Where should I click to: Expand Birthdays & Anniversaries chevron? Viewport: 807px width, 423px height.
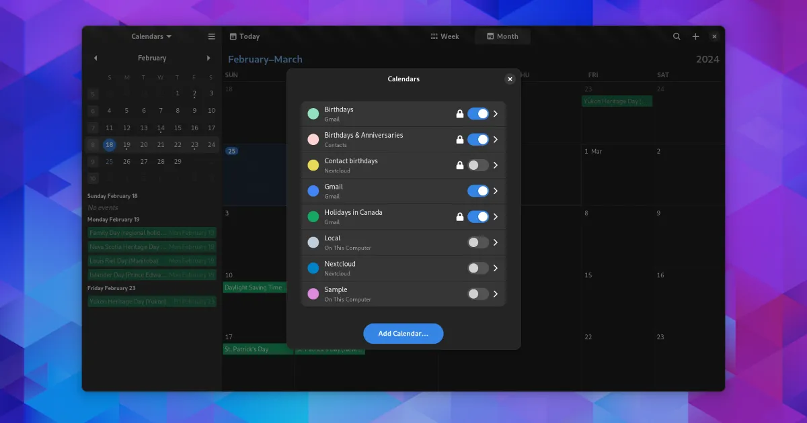click(496, 140)
